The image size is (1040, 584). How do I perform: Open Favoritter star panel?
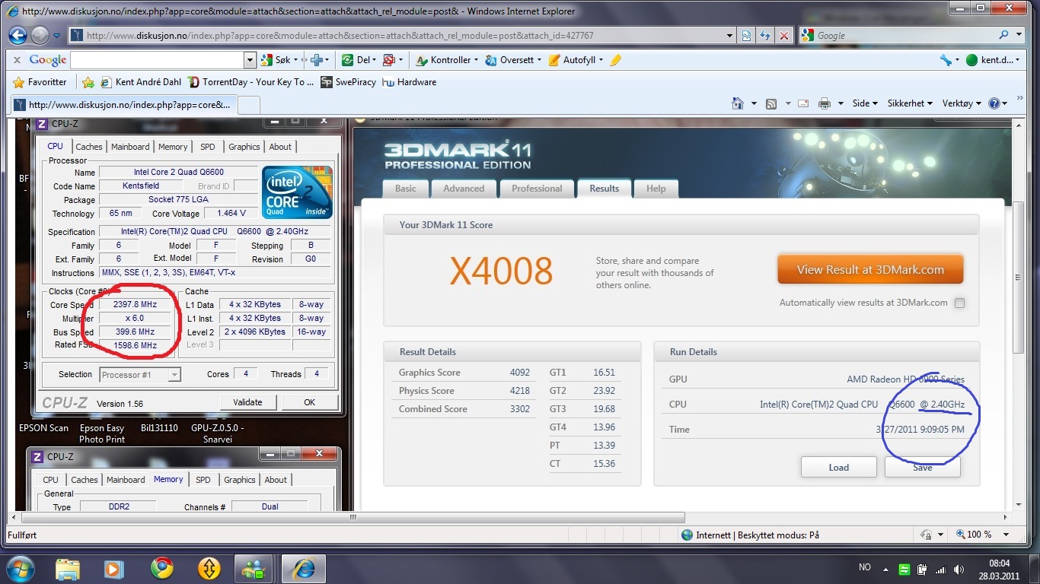(40, 82)
